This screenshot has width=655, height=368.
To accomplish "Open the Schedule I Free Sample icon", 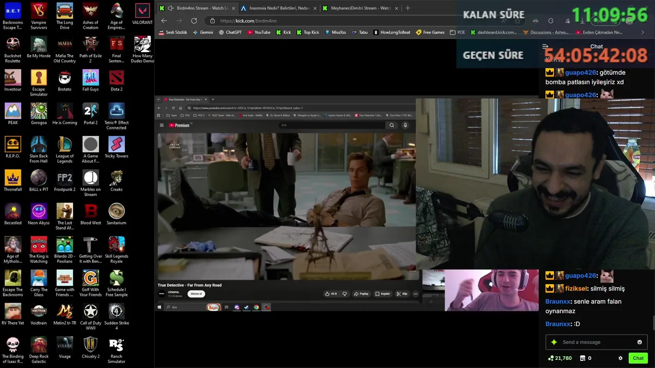I will tap(116, 284).
